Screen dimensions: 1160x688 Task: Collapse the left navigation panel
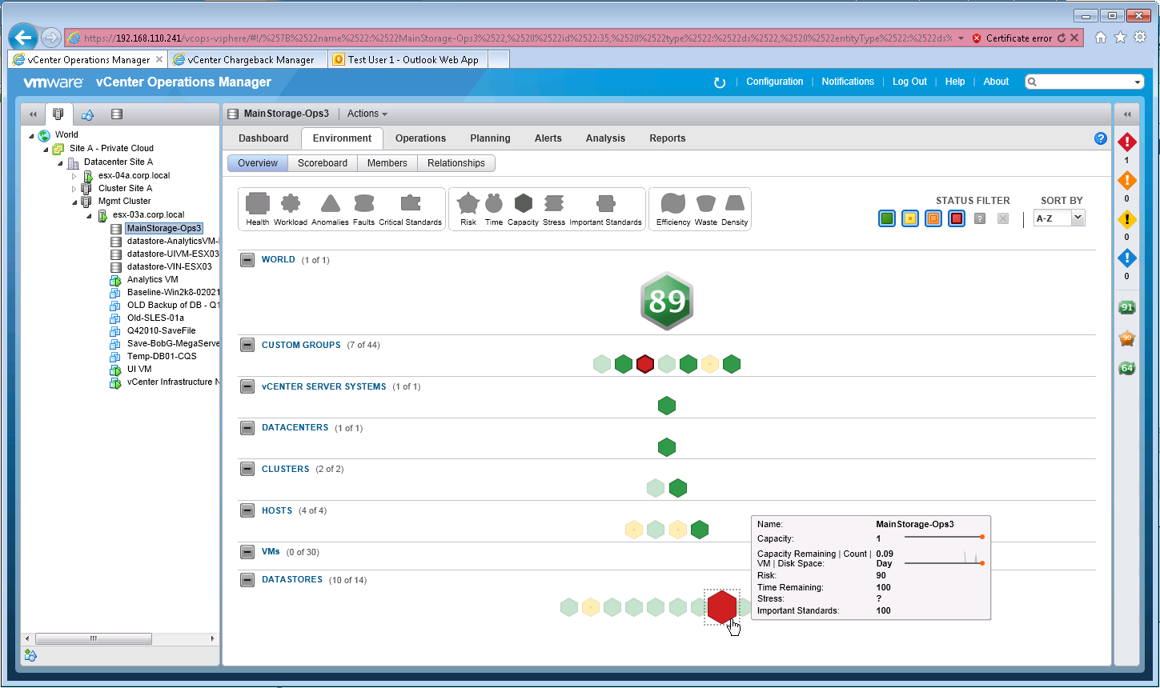pos(33,114)
